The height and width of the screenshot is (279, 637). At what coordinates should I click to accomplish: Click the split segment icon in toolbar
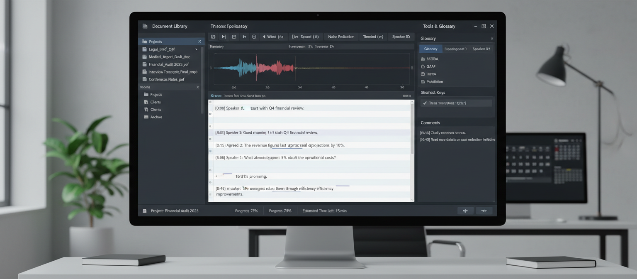(x=234, y=37)
